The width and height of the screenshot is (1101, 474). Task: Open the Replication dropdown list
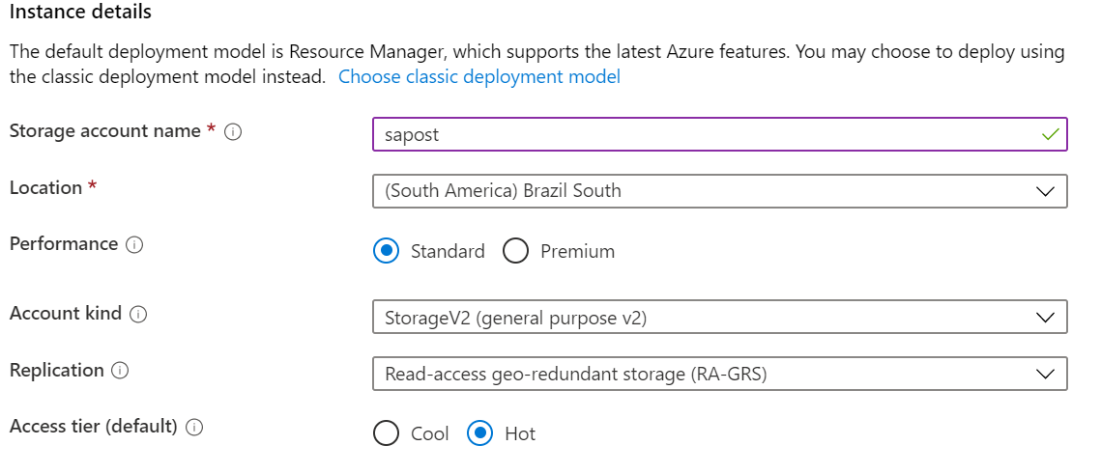pos(720,374)
